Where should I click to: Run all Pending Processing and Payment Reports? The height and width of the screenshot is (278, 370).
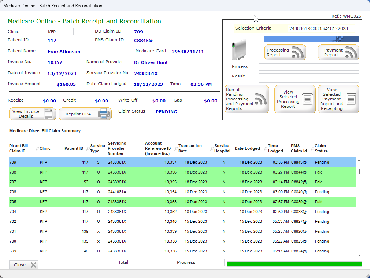247,99
